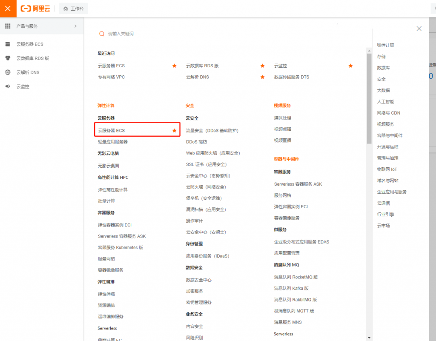The width and height of the screenshot is (436, 341).
Task: Open 消息服务 MNS link
Action: point(288,322)
